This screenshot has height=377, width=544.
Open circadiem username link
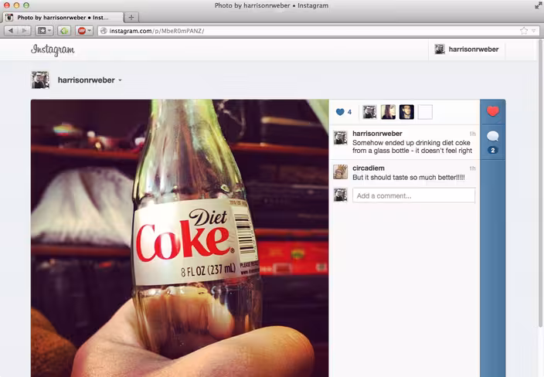tap(369, 168)
